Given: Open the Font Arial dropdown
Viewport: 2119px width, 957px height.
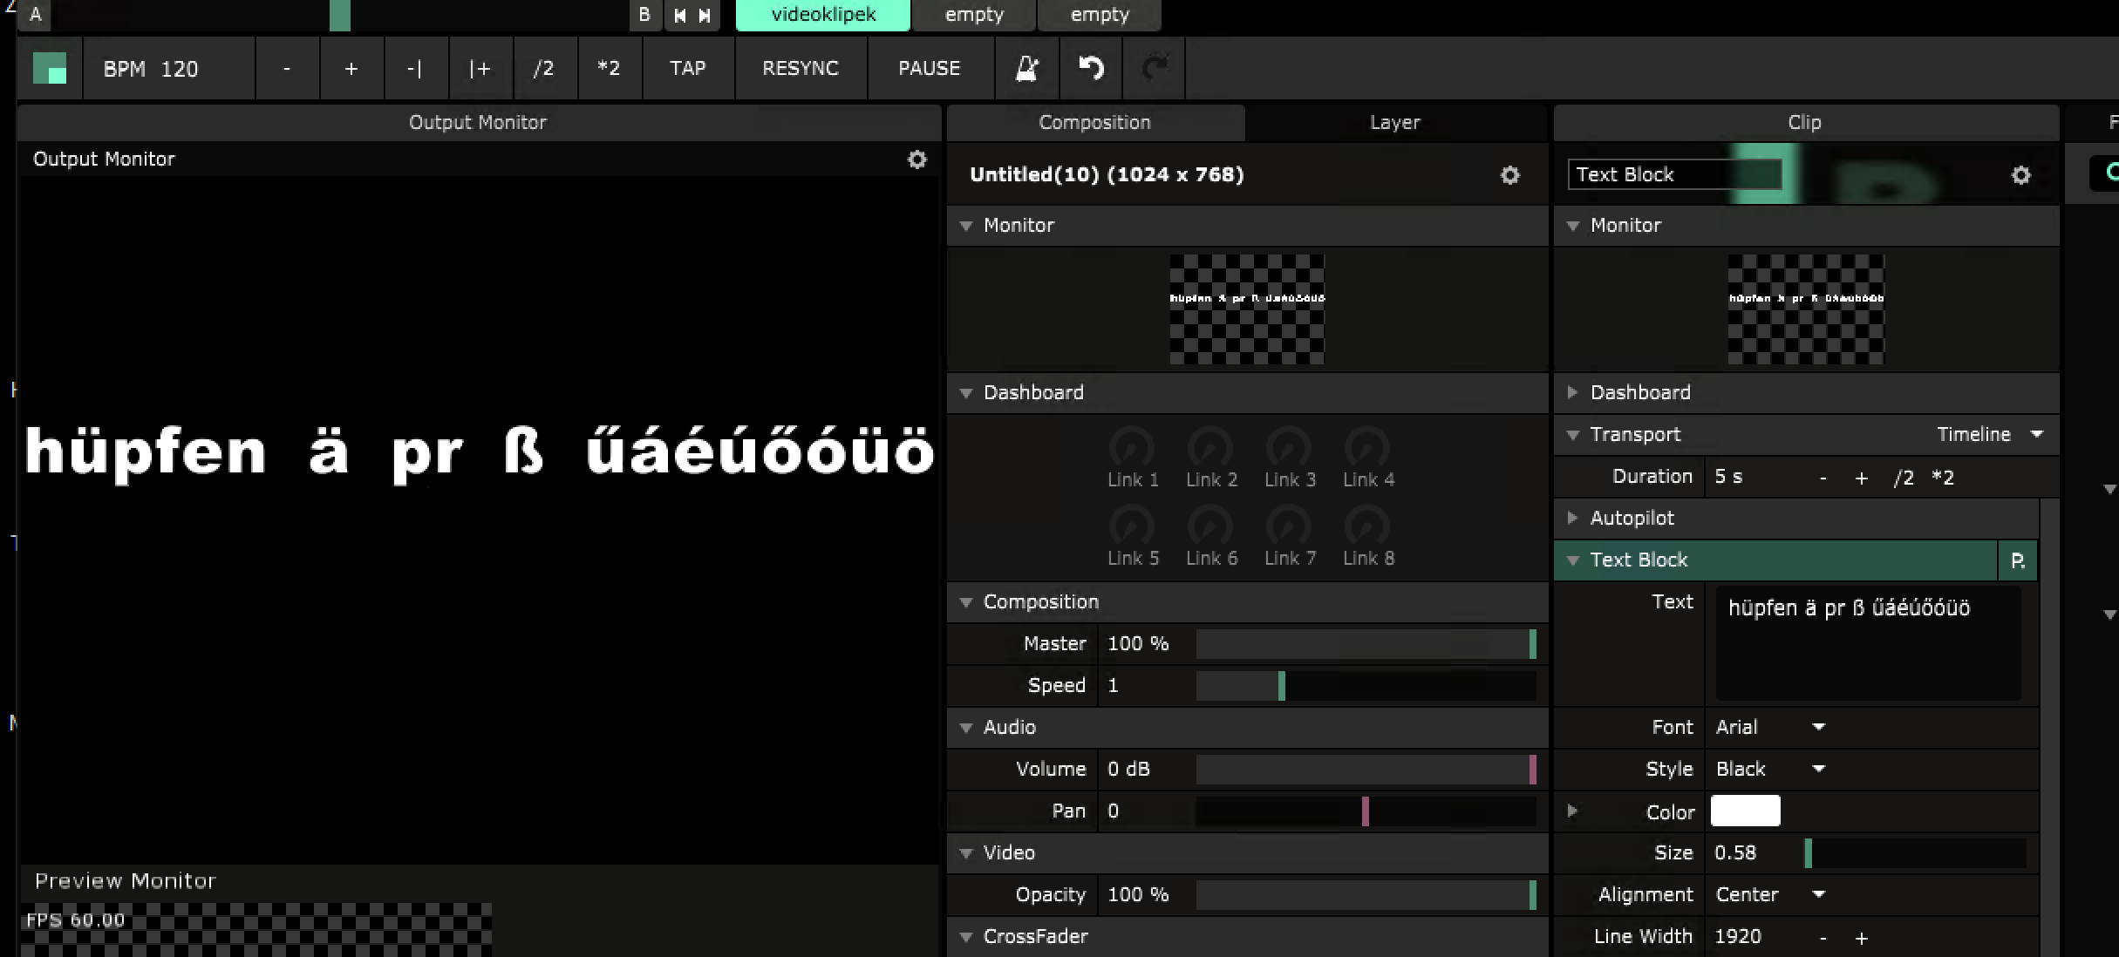Looking at the screenshot, I should 1770,727.
